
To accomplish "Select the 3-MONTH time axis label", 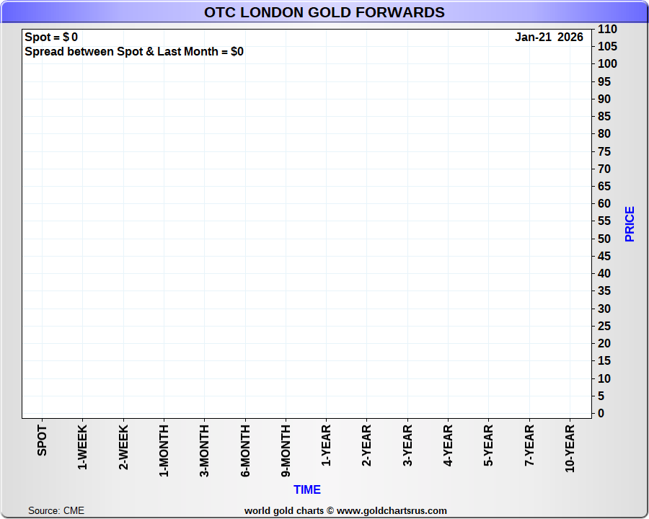I will point(205,451).
